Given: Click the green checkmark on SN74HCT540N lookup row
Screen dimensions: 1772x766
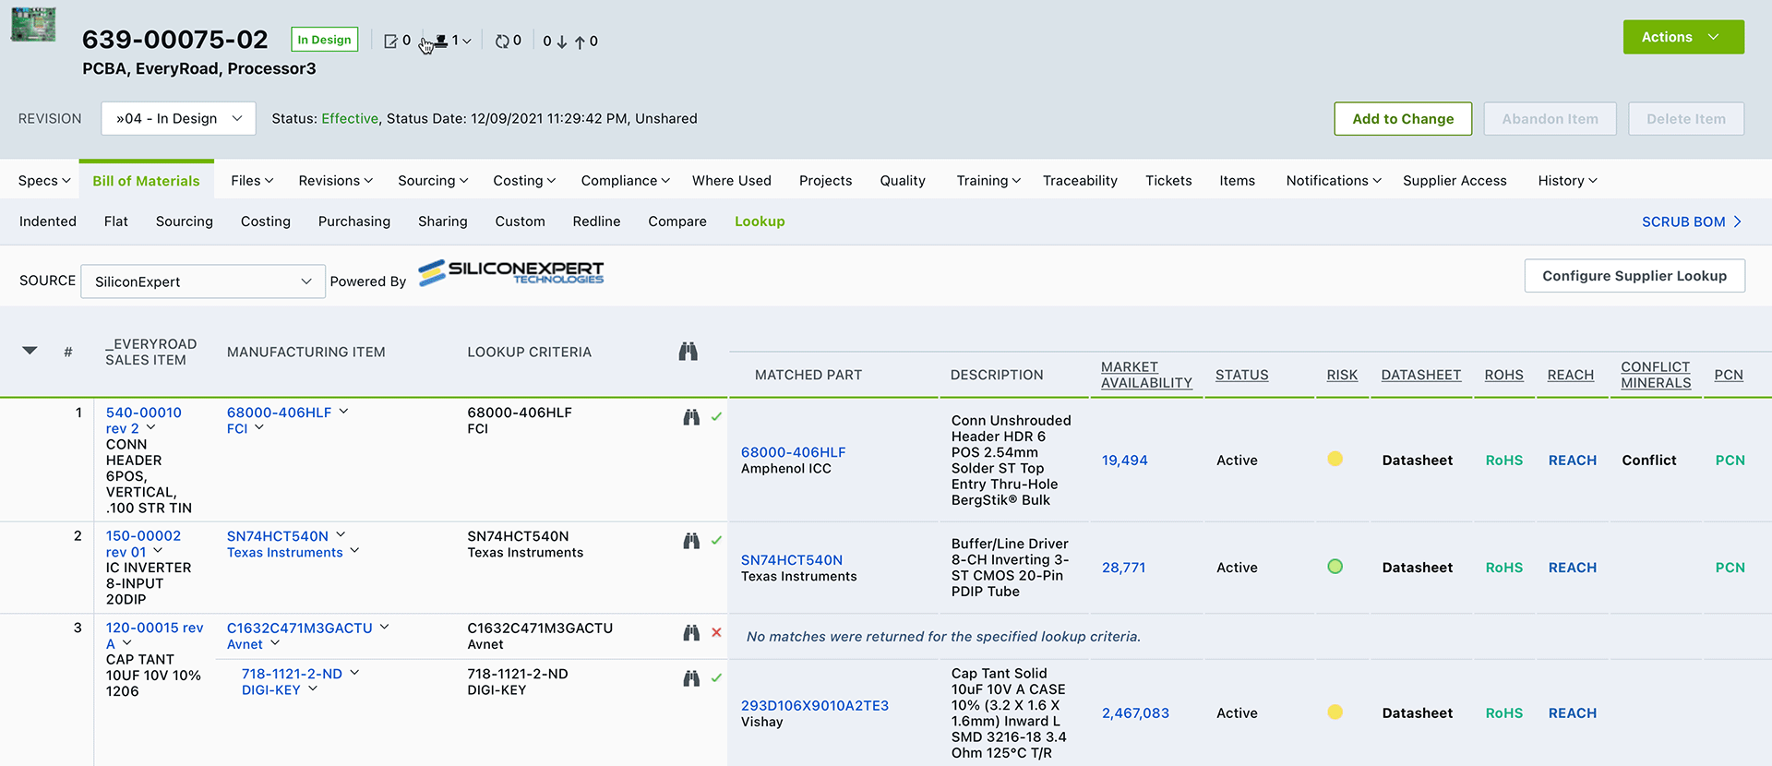Looking at the screenshot, I should point(716,541).
